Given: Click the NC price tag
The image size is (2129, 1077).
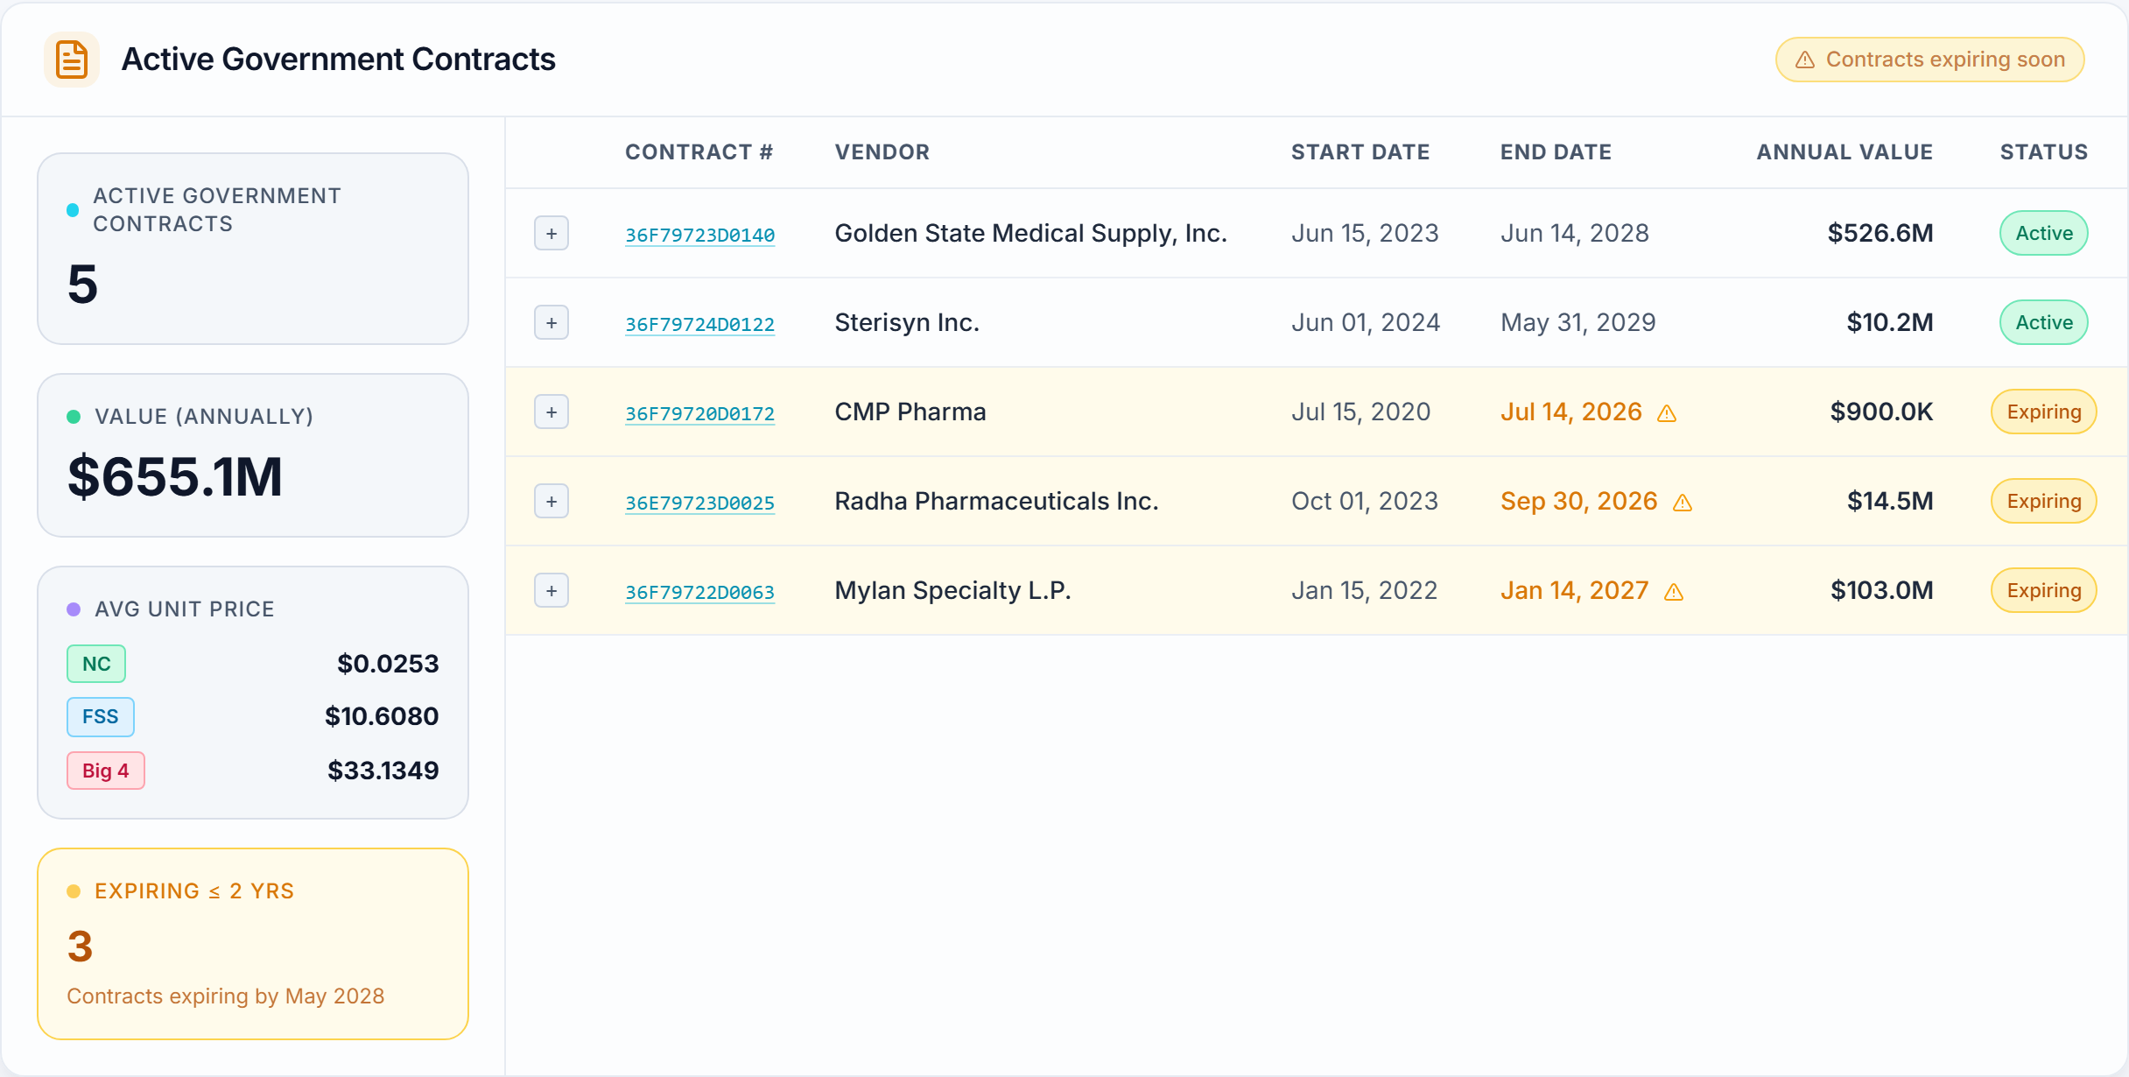Looking at the screenshot, I should coord(96,664).
